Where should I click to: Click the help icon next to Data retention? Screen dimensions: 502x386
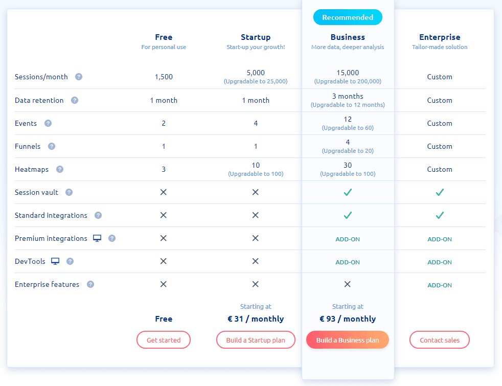click(75, 100)
